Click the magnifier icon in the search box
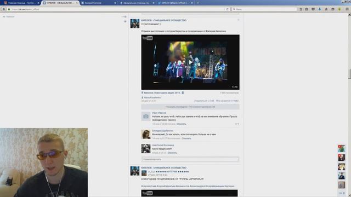The height and width of the screenshot is (197, 351). coord(234,9)
